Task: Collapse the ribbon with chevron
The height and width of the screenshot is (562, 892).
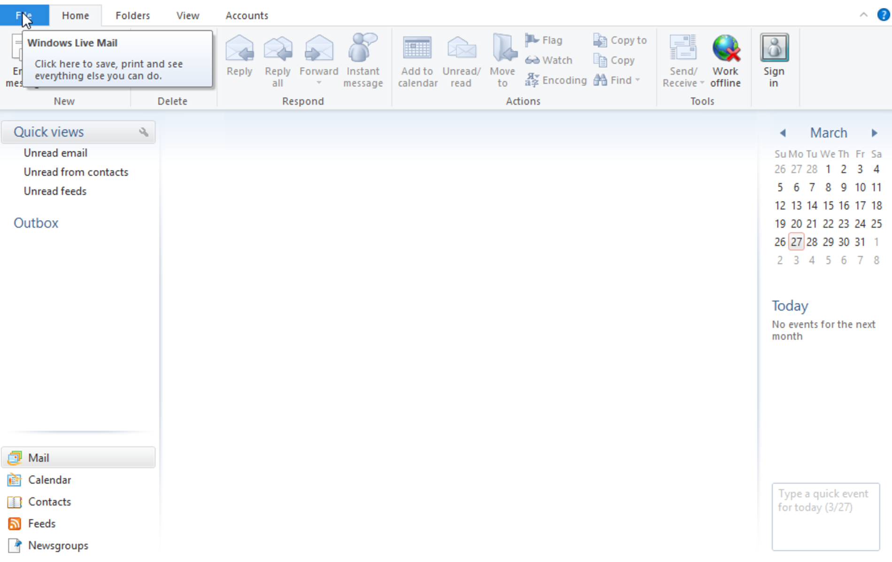Action: coord(863,15)
